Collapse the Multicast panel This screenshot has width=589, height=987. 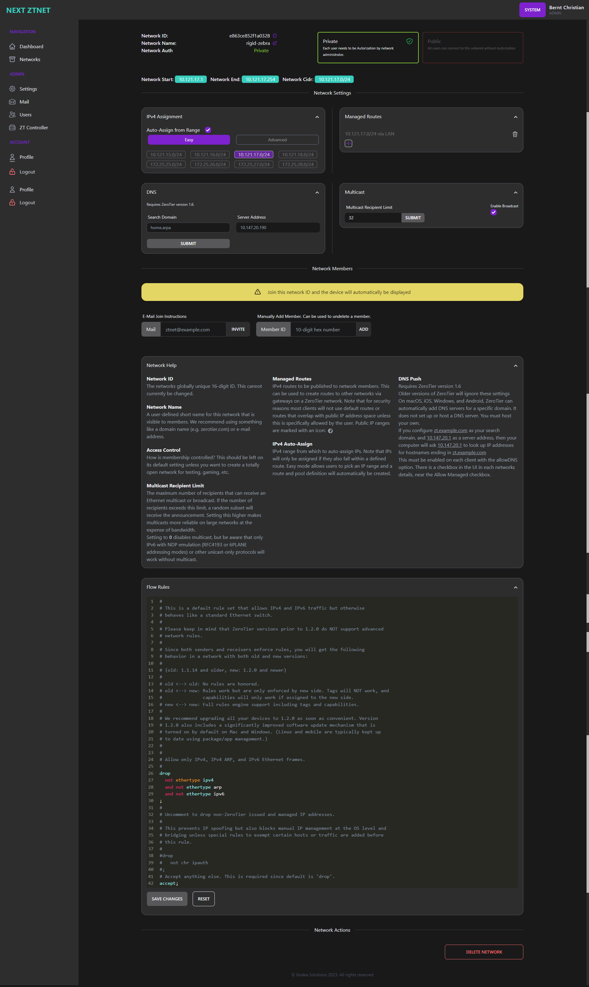516,192
